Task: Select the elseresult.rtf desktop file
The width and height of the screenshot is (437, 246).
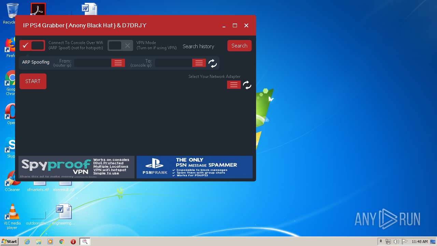Action: point(64,187)
